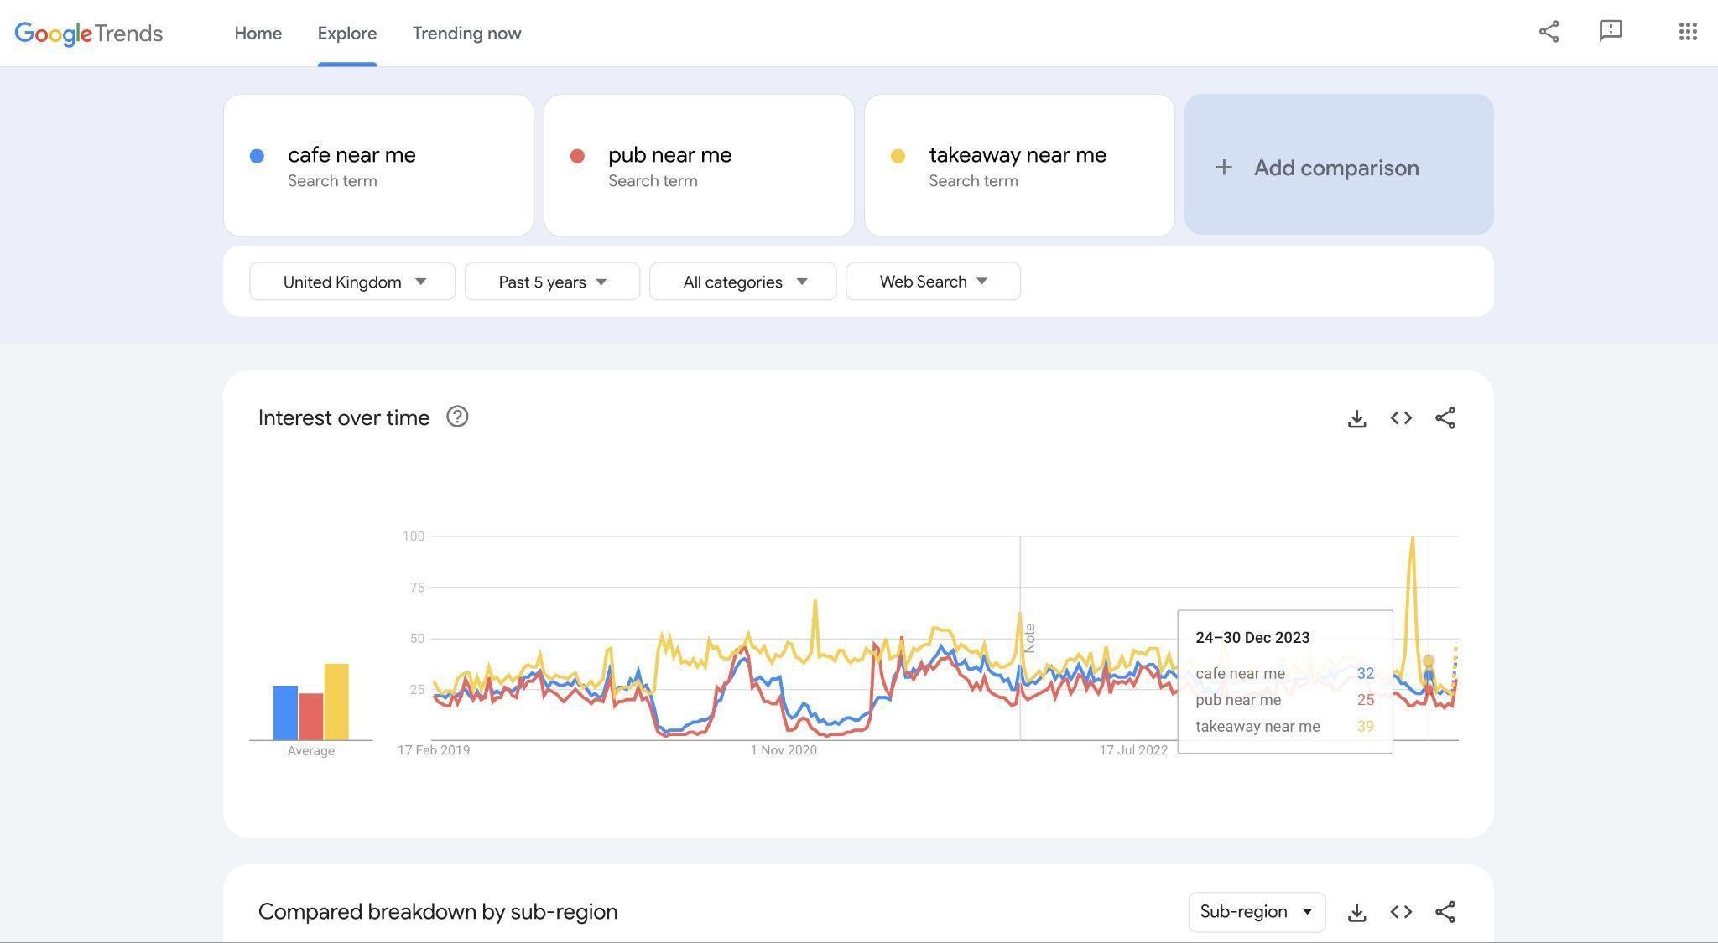This screenshot has width=1718, height=943.
Task: Open the Sub-region selector dropdown
Action: (1256, 912)
